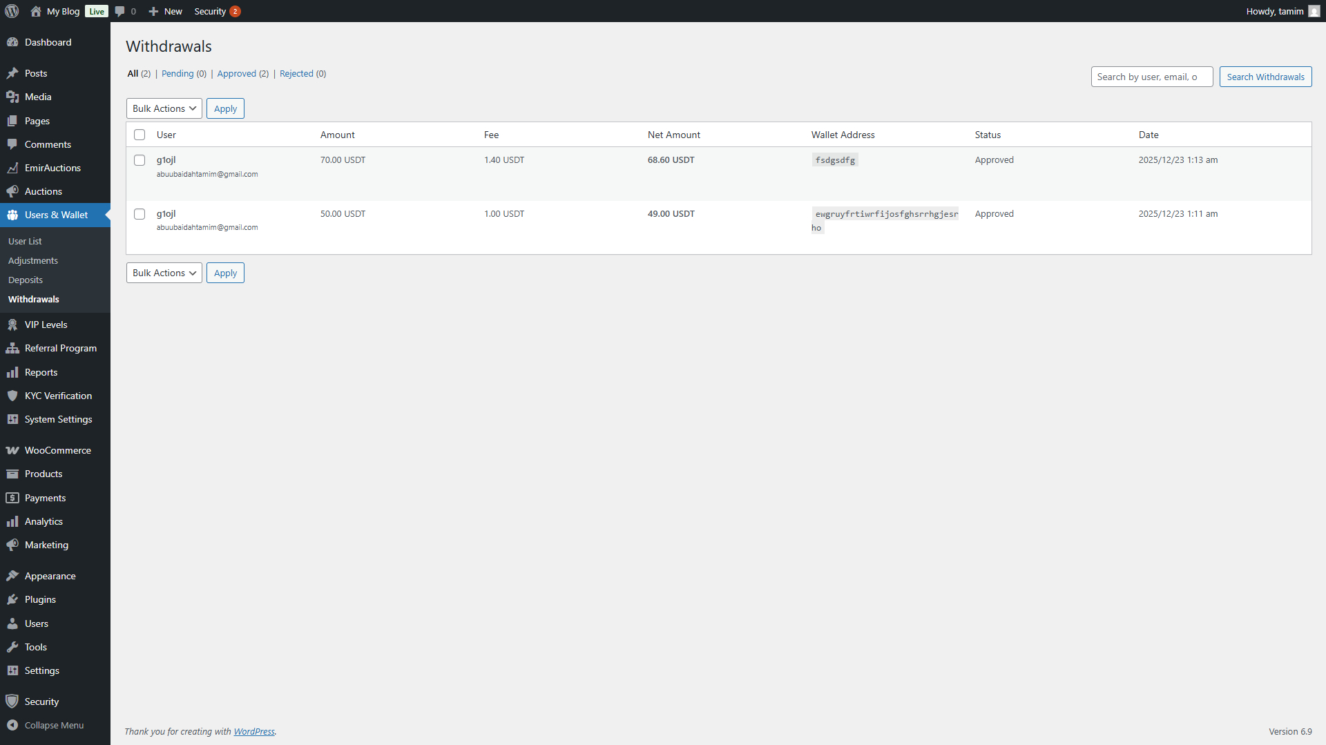Image resolution: width=1326 pixels, height=745 pixels.
Task: Click the Dashboard gauge icon
Action: click(12, 42)
